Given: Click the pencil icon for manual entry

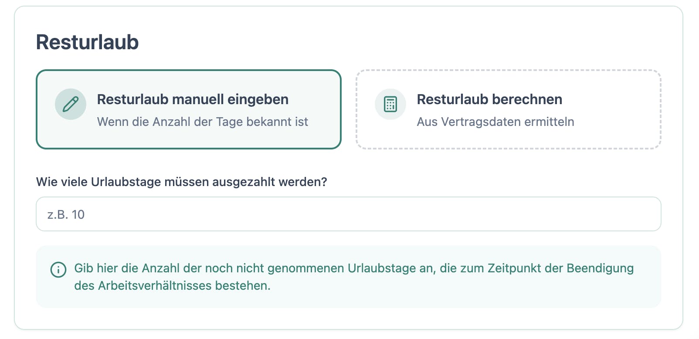Looking at the screenshot, I should click(70, 104).
